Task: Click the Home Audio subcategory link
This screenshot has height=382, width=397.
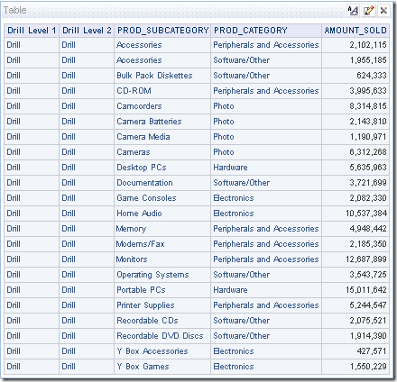Action: (x=139, y=214)
